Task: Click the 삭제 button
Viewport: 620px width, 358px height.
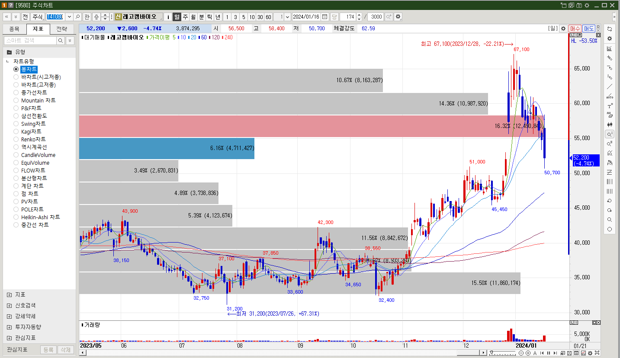Action: [65, 350]
